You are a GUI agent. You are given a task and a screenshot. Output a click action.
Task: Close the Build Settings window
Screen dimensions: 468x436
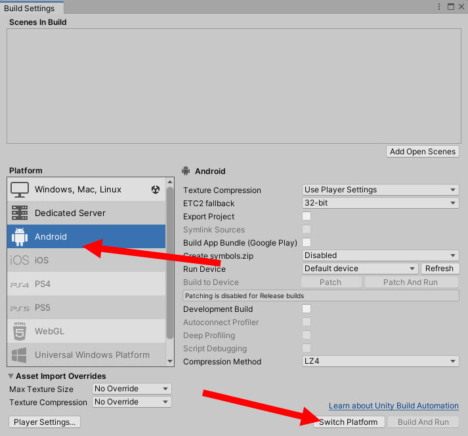[461, 7]
